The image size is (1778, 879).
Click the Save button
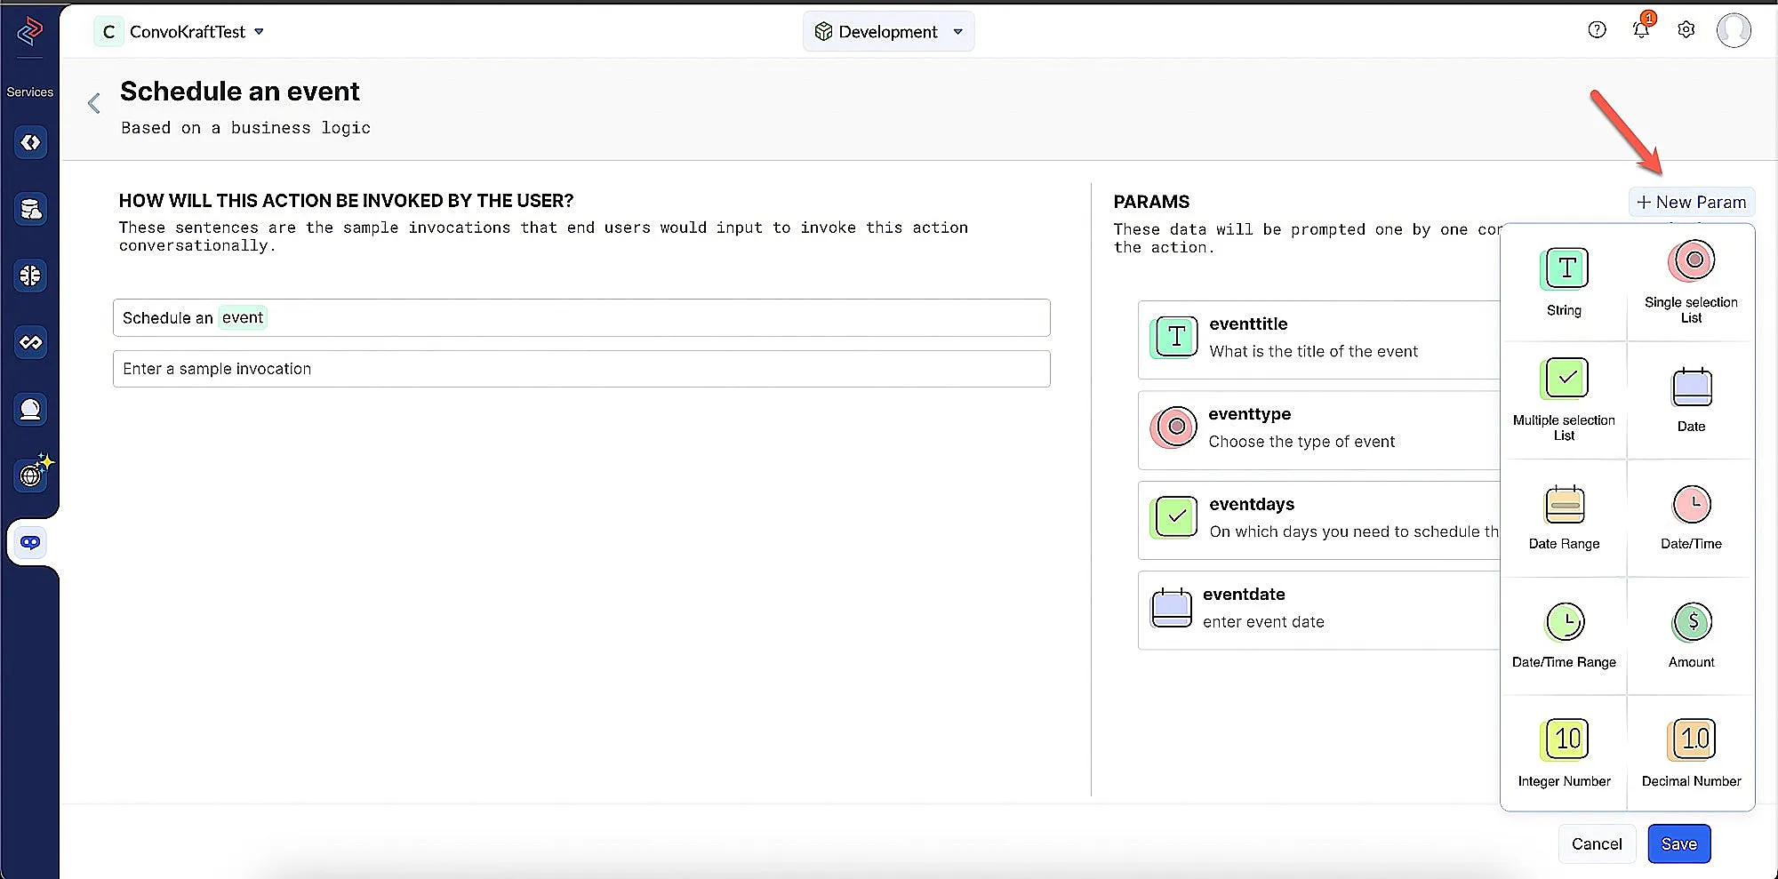[1678, 843]
